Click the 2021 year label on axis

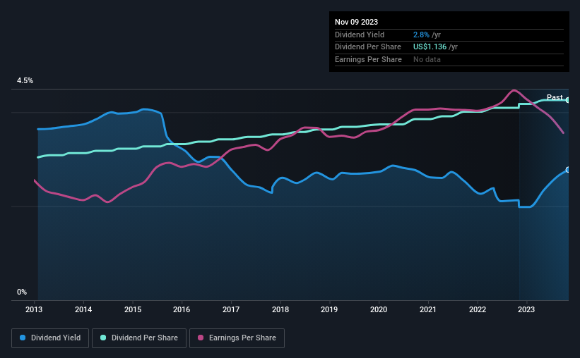coord(428,309)
